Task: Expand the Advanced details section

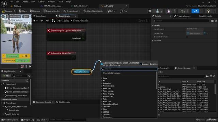Action: 153,41
